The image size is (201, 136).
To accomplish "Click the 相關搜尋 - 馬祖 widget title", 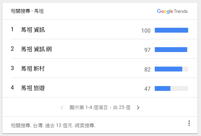I will pos(27,11).
